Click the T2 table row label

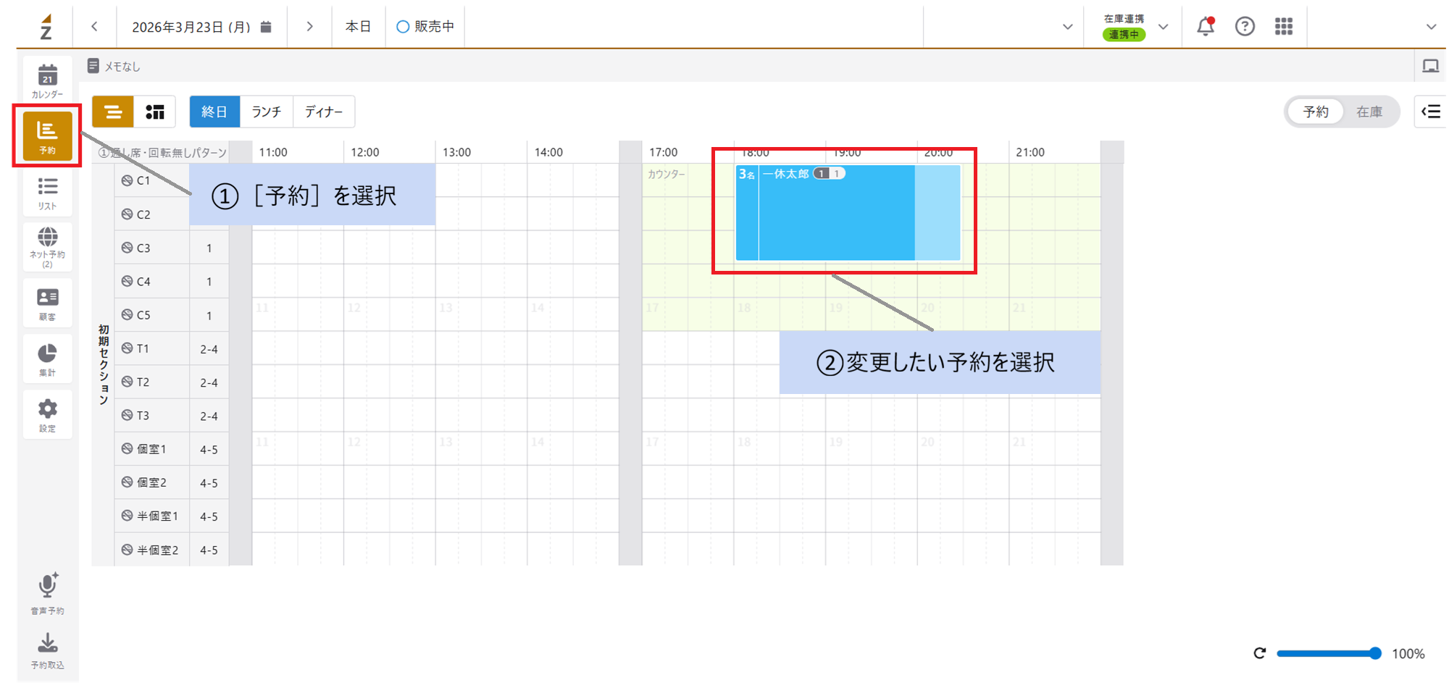point(143,382)
